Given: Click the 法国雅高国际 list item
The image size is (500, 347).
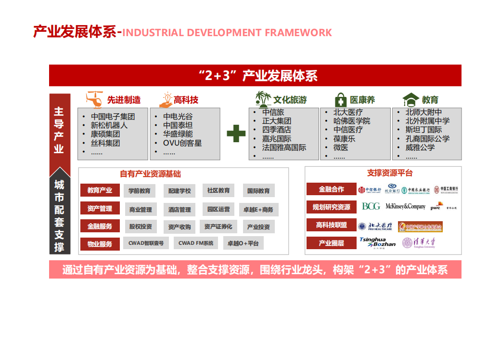Looking at the screenshot, I should pyautogui.click(x=284, y=147).
